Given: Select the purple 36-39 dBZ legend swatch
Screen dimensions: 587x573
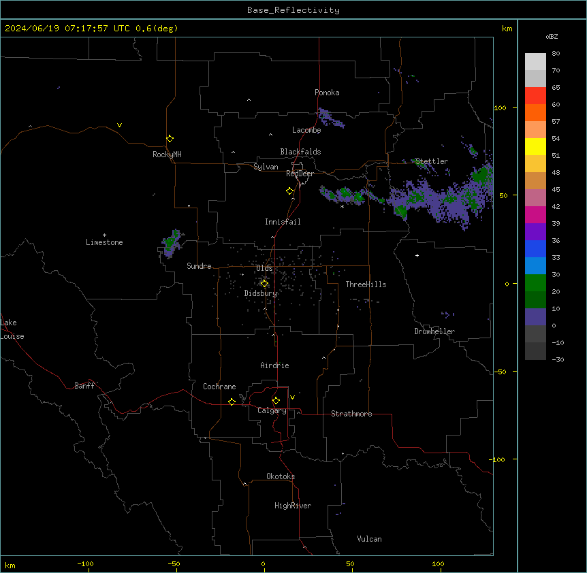Looking at the screenshot, I should [x=535, y=232].
